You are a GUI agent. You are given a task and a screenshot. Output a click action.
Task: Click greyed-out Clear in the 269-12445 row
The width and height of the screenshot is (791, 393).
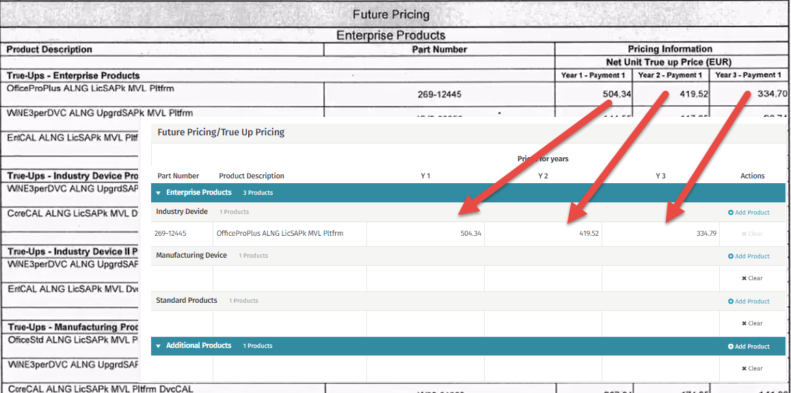pyautogui.click(x=752, y=234)
